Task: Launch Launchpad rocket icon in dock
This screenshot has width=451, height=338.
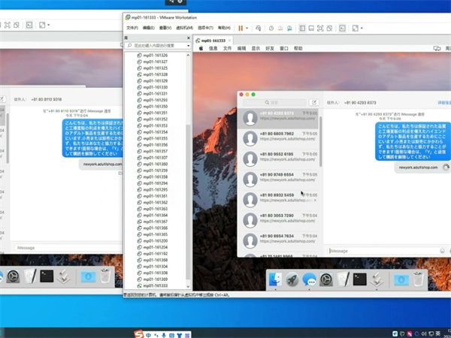Action: 292,279
